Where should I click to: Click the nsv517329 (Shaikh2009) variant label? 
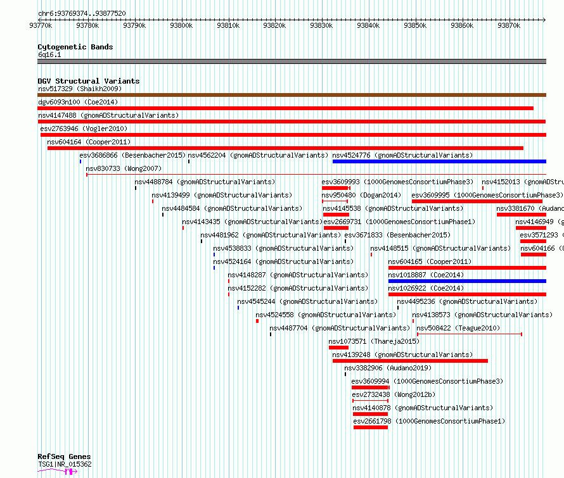point(80,89)
